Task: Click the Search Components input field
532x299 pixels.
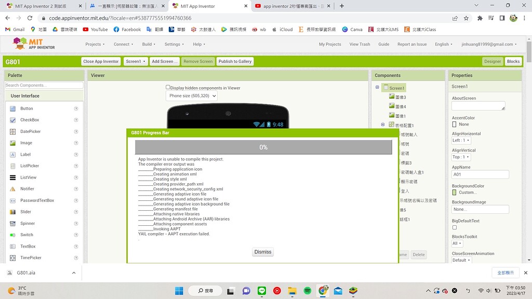Action: pyautogui.click(x=44, y=85)
